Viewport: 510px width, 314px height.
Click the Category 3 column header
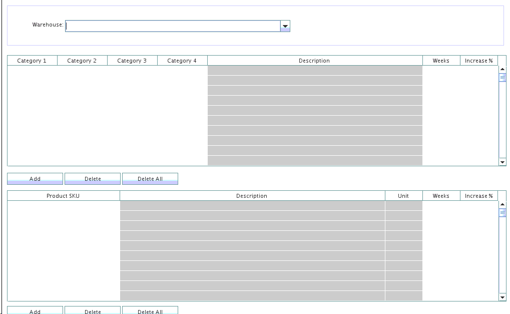pyautogui.click(x=132, y=61)
